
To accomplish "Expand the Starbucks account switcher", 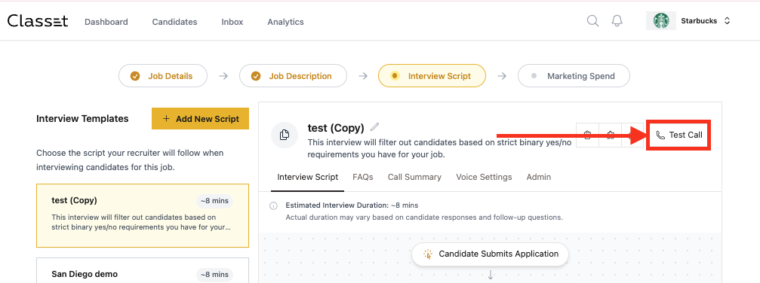I will [727, 21].
